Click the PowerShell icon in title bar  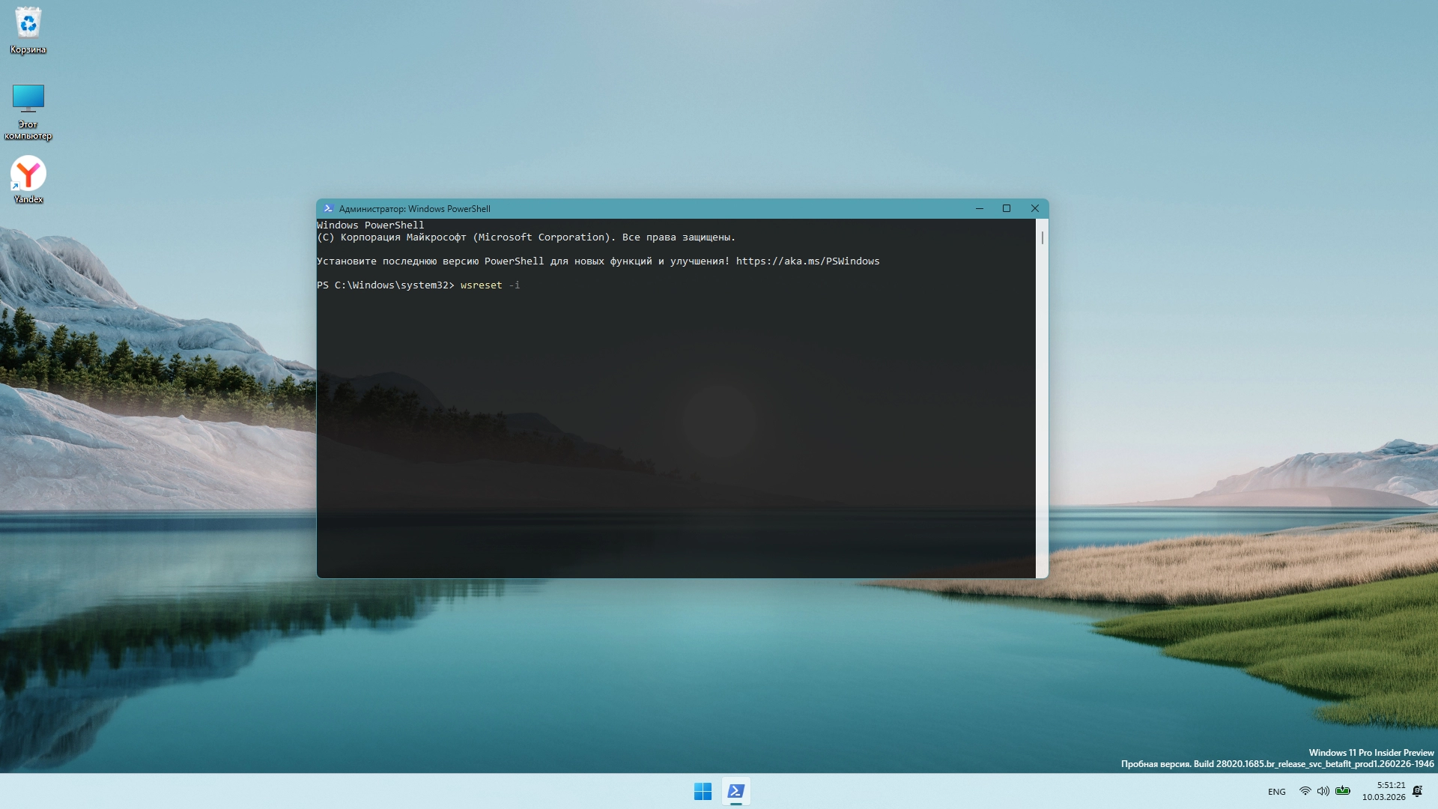point(328,209)
